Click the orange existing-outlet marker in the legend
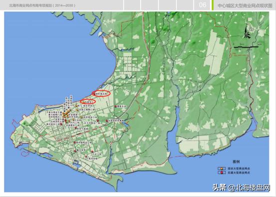Image resolution: width=276 pixels, height=197 pixels. point(222,168)
